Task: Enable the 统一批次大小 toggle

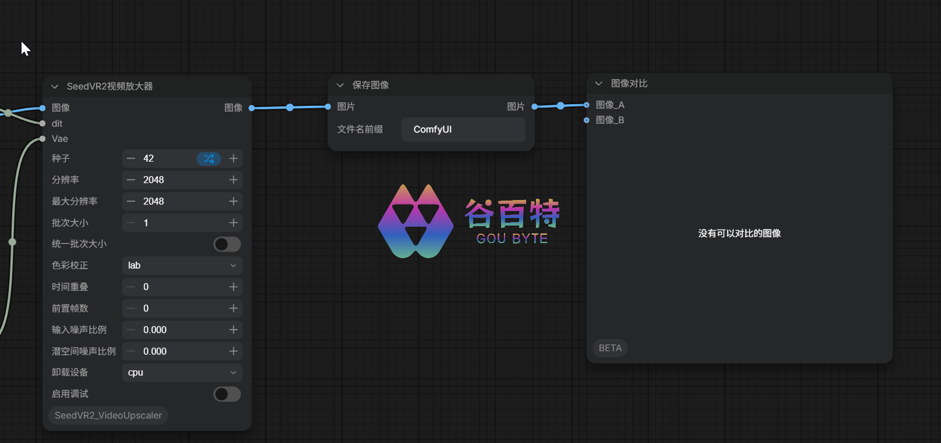Action: click(227, 244)
